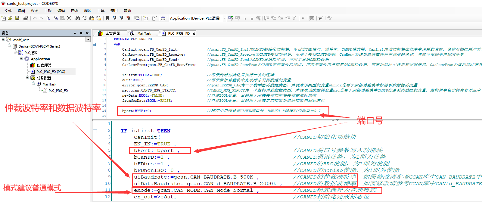This screenshot has height=202, width=482.
Task: Click the Print icon in toolbar
Action: click(26, 18)
